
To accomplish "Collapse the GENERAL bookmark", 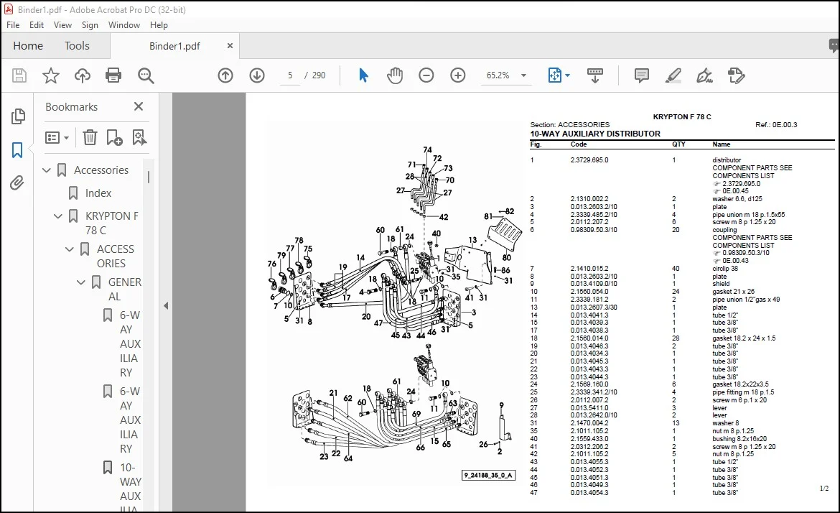I will pos(81,282).
